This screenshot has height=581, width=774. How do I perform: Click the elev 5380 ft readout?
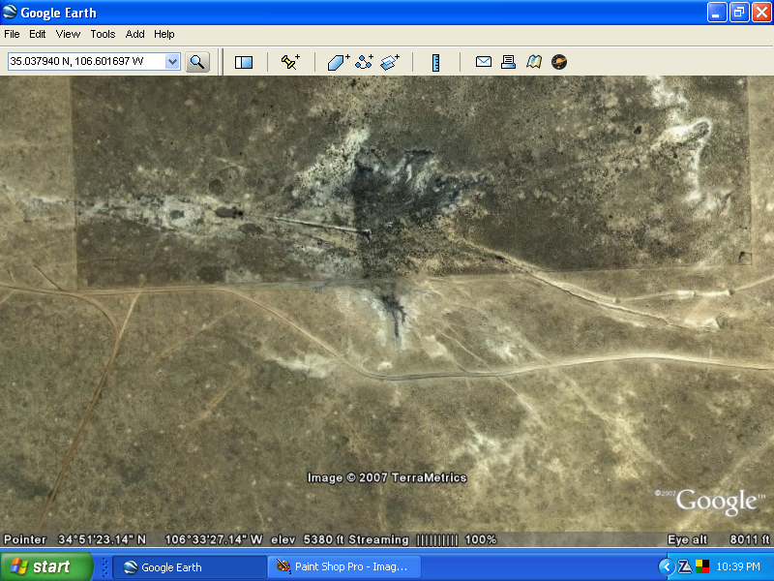click(x=308, y=539)
